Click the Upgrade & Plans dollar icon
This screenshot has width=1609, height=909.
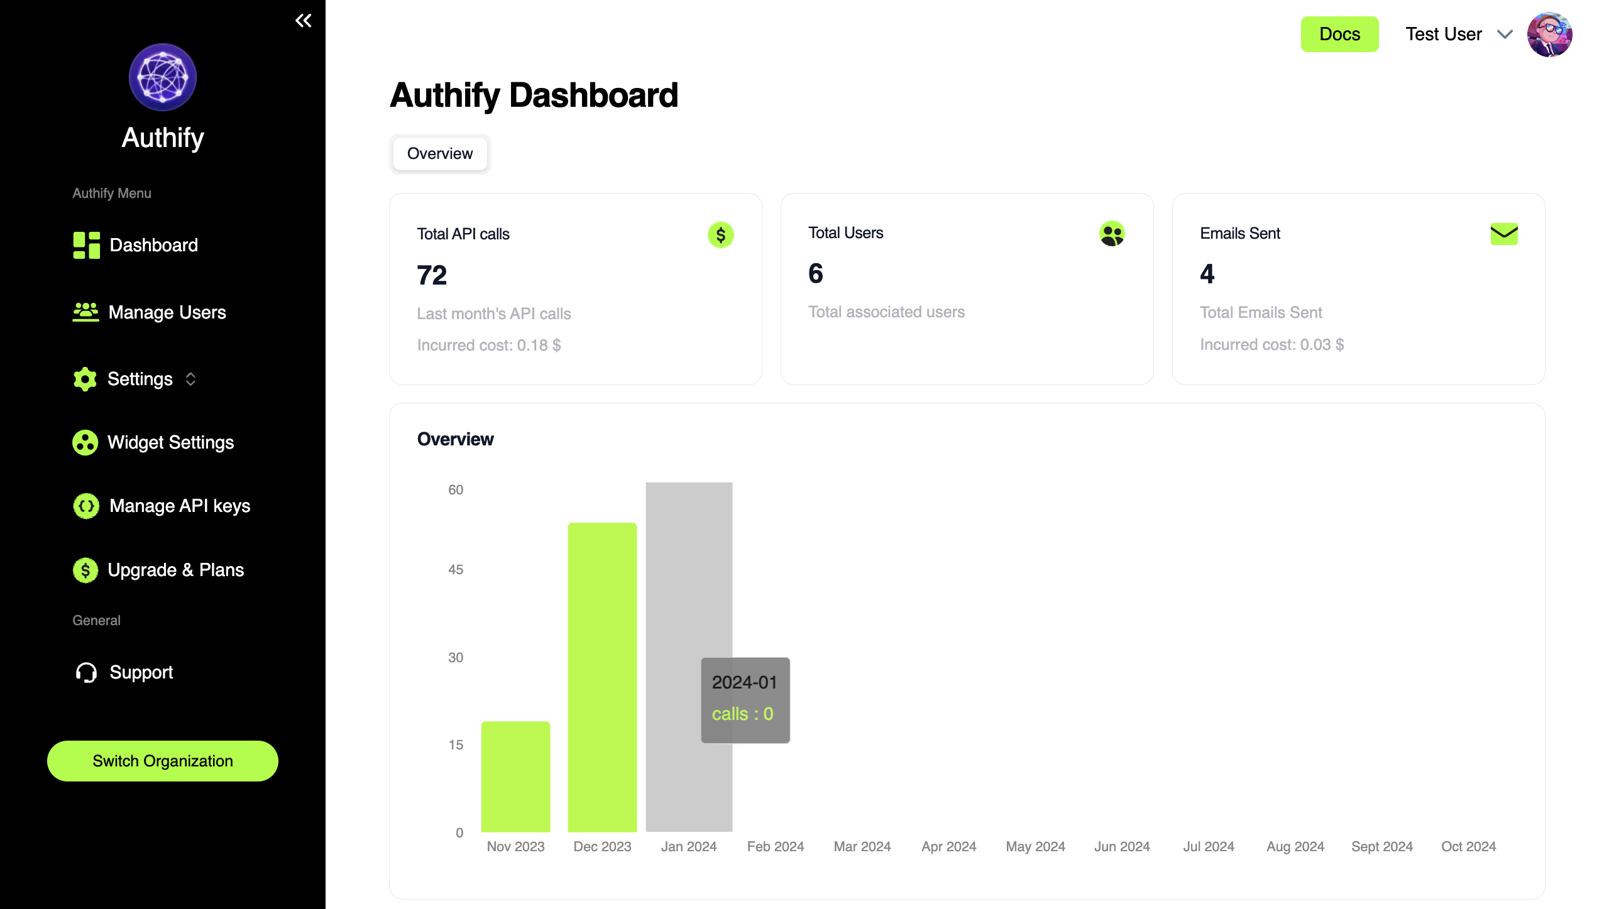pos(85,570)
